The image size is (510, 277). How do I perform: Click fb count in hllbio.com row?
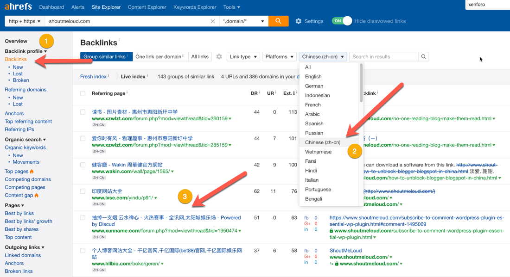click(316, 250)
